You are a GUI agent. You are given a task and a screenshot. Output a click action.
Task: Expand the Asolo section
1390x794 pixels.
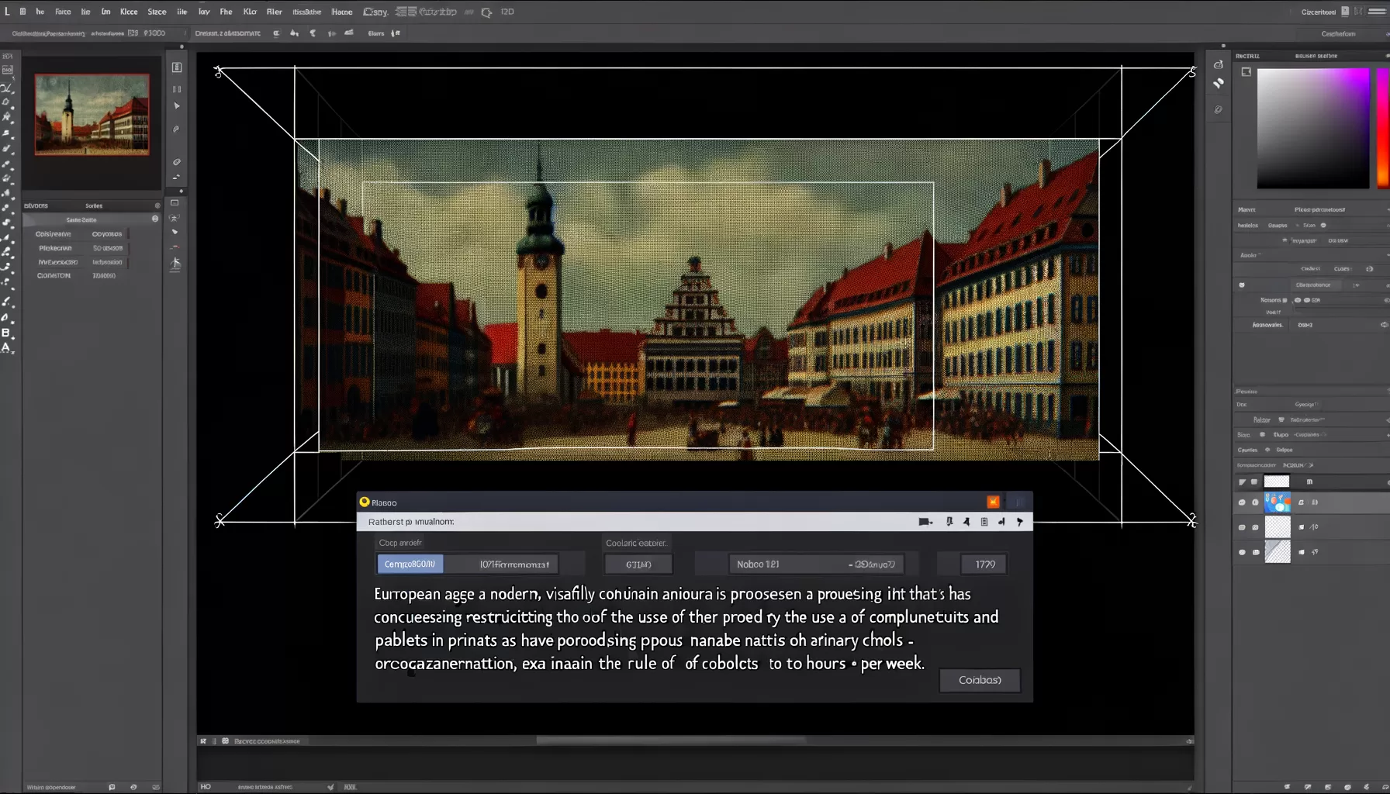pyautogui.click(x=1249, y=255)
